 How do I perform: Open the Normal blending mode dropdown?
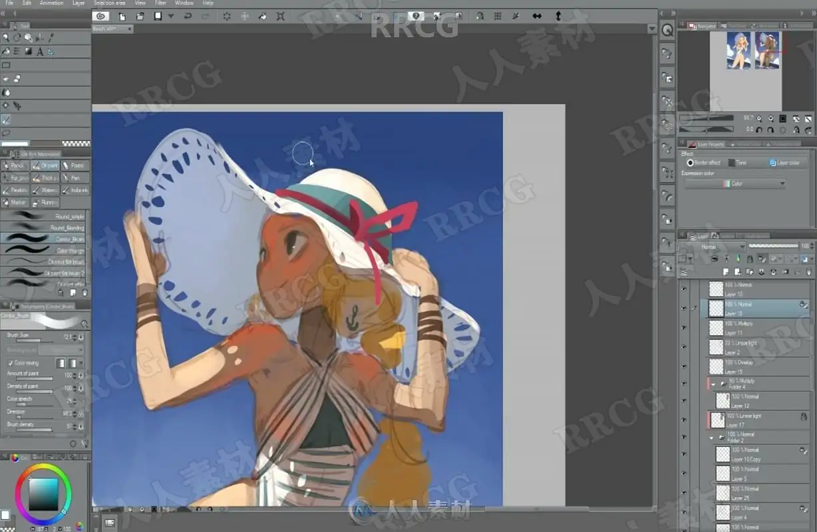pyautogui.click(x=712, y=247)
